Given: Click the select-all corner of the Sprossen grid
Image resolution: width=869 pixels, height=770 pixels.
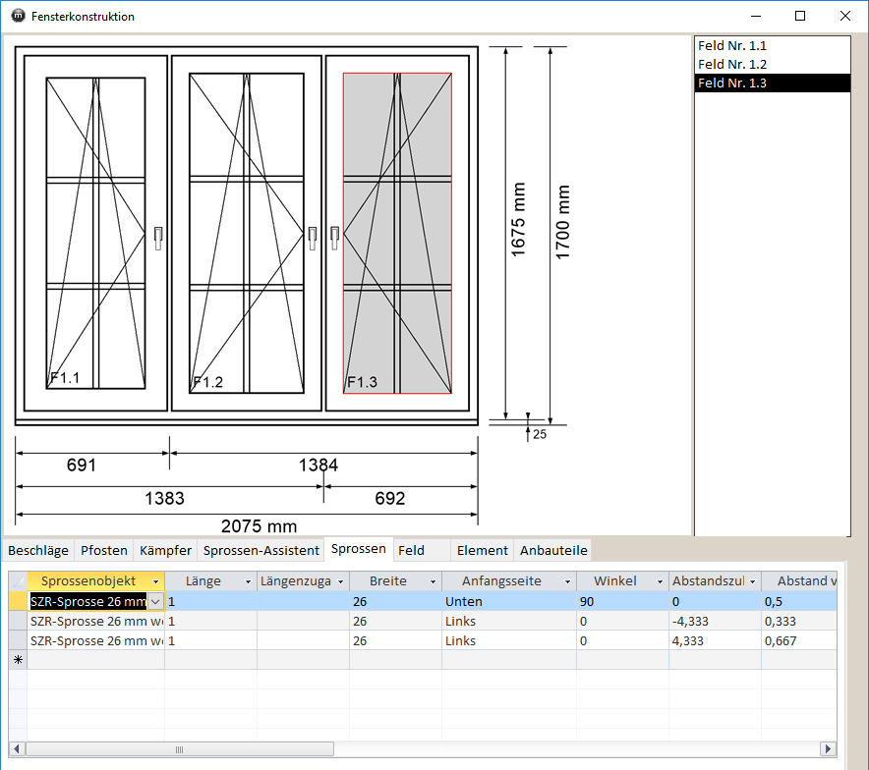Looking at the screenshot, I should pos(17,581).
